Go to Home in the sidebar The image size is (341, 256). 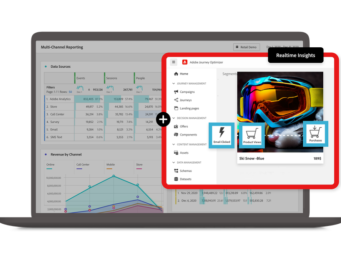(x=184, y=74)
